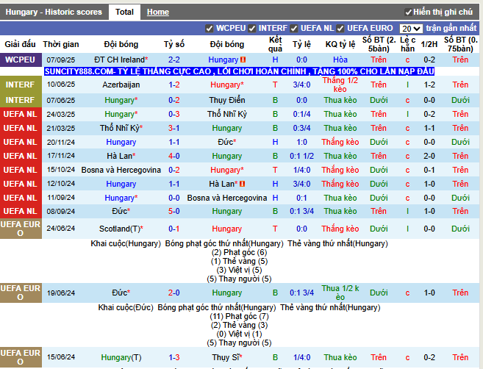Open the 3-1 score of Thổ Nhĩ Kỳ home match
483x369 pixels.
[x=174, y=128]
